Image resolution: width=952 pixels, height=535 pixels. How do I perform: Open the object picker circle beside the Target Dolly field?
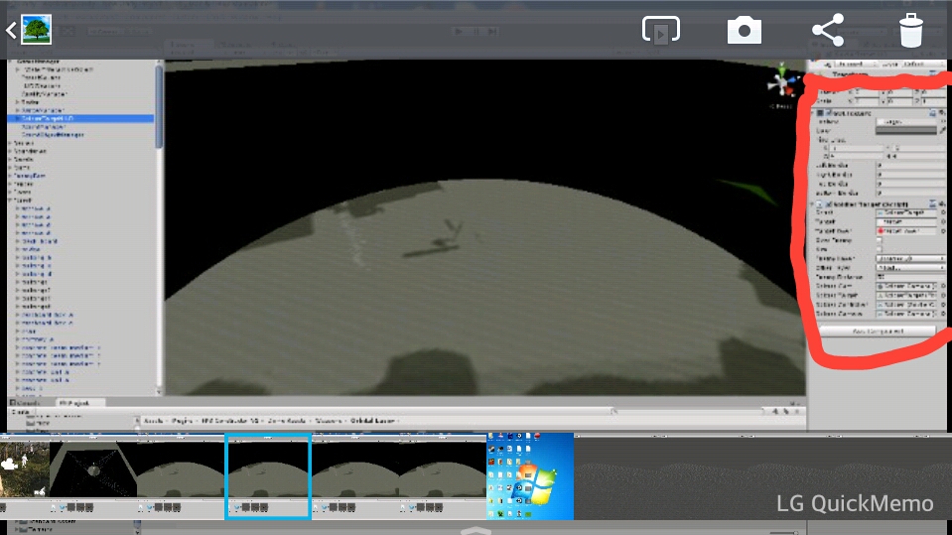[x=943, y=231]
